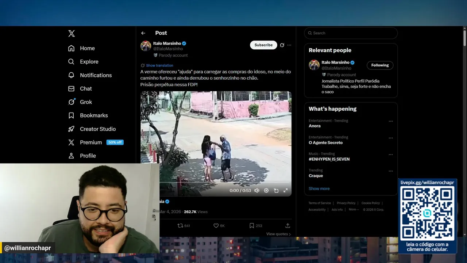This screenshot has width=467, height=263.
Task: Click the 262.7K Views count
Action: (x=196, y=212)
